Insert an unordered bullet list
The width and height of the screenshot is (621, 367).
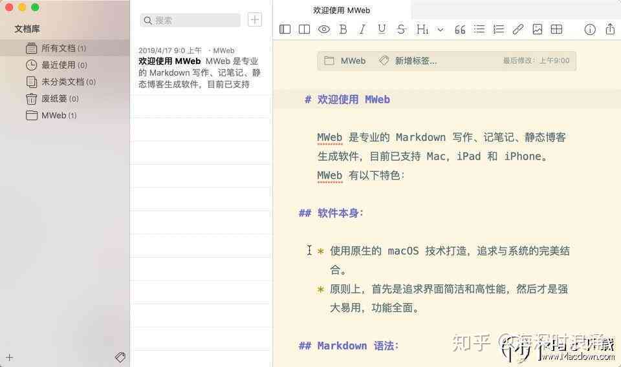click(479, 29)
